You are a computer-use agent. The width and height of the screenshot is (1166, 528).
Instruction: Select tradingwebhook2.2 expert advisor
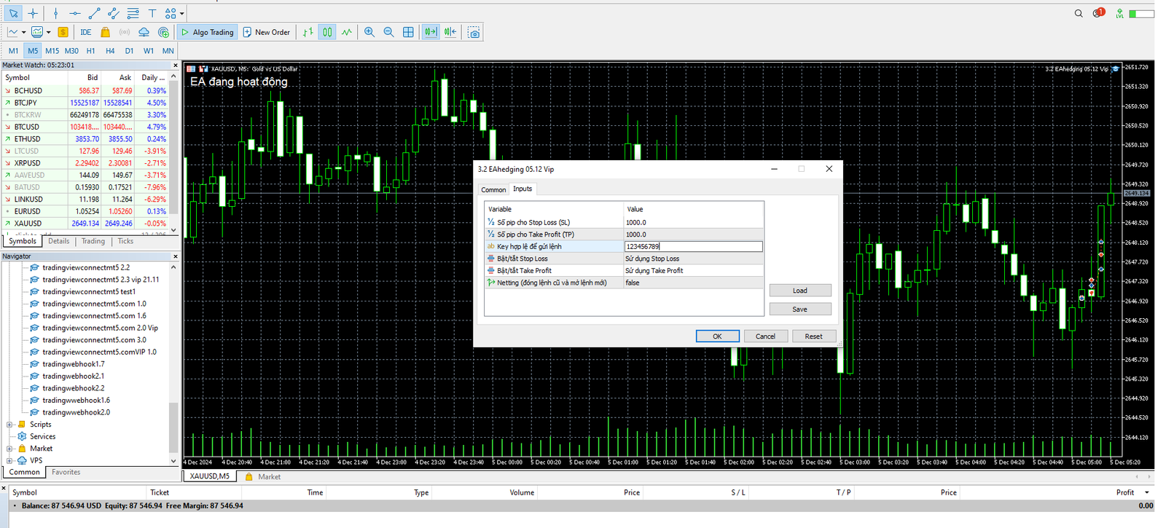point(73,388)
